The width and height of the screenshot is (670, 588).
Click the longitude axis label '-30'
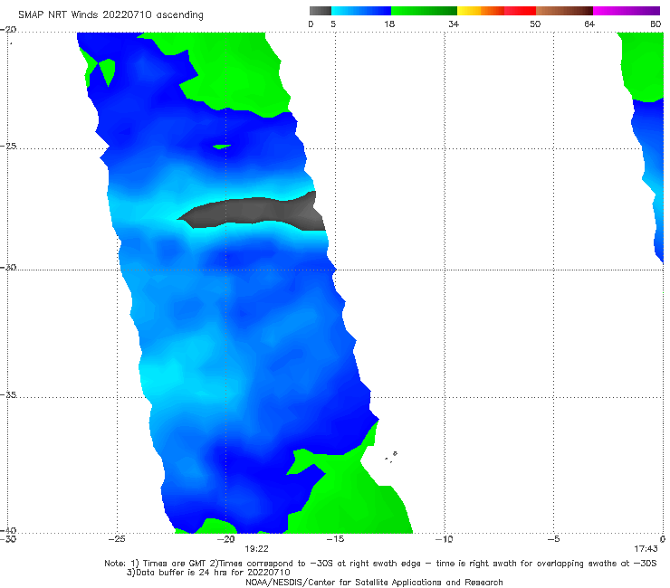[8, 539]
